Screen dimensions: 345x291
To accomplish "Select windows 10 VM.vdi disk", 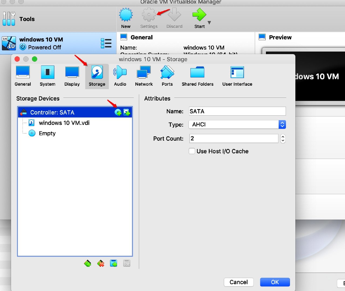I will [x=64, y=123].
